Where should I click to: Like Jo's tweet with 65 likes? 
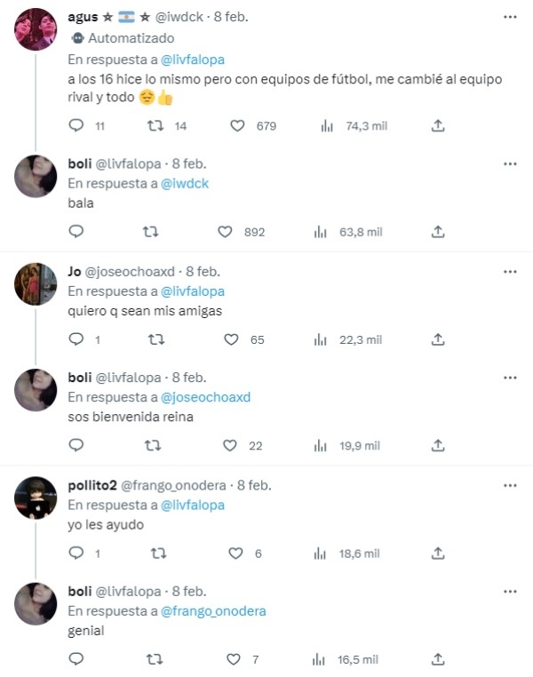coord(231,339)
